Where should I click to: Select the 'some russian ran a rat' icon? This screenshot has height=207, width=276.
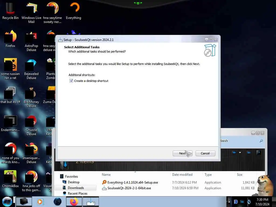(11, 69)
